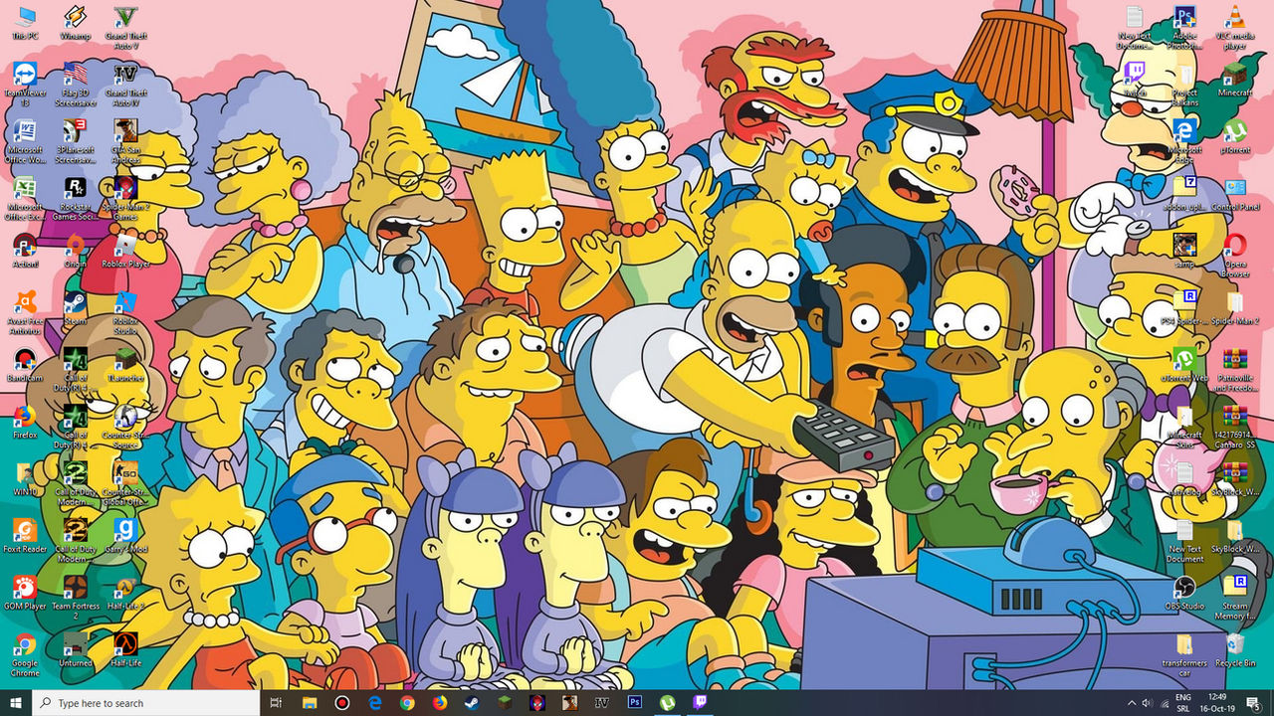The image size is (1274, 716).
Task: Select the Grand Theft Auto V shortcut
Action: pyautogui.click(x=125, y=28)
